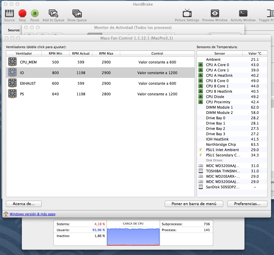This screenshot has height=255, width=274.
Task: Select the DIMM Module 2 sensor
Action: (232, 113)
